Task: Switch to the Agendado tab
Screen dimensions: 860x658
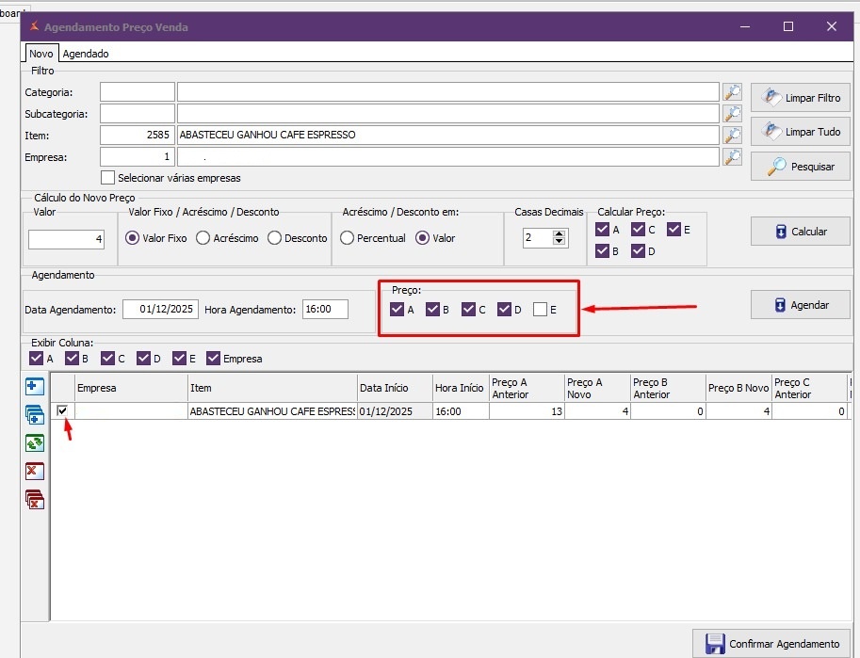Action: [86, 54]
